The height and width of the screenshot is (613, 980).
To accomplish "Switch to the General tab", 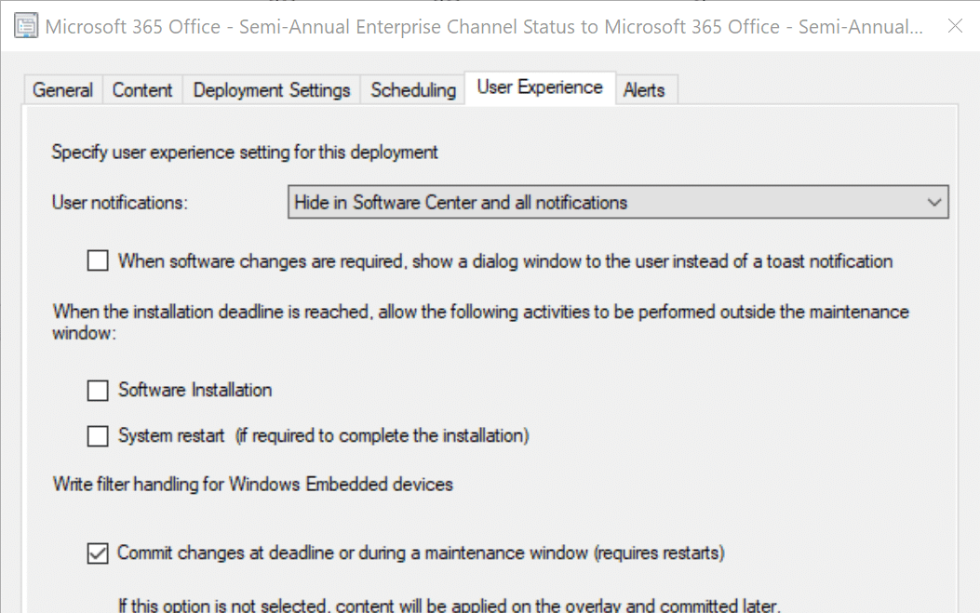I will 62,90.
